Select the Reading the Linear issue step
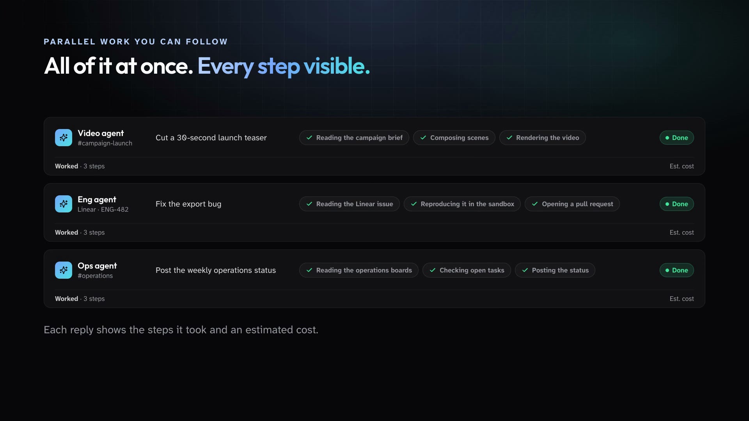This screenshot has width=749, height=421. point(350,204)
